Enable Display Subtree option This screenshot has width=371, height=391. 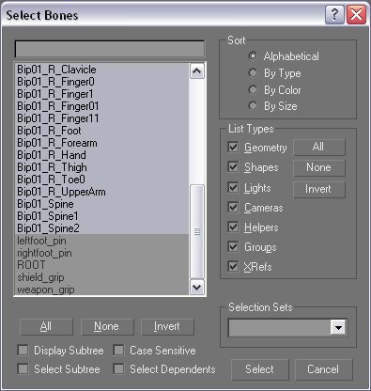(x=23, y=350)
